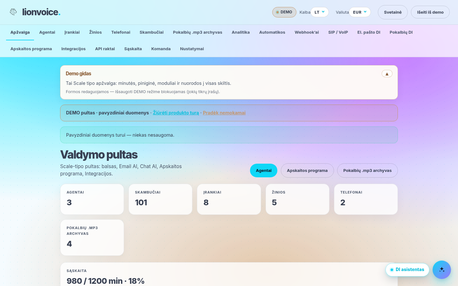Open the Nustatymai settings tab
The height and width of the screenshot is (286, 458).
192,49
